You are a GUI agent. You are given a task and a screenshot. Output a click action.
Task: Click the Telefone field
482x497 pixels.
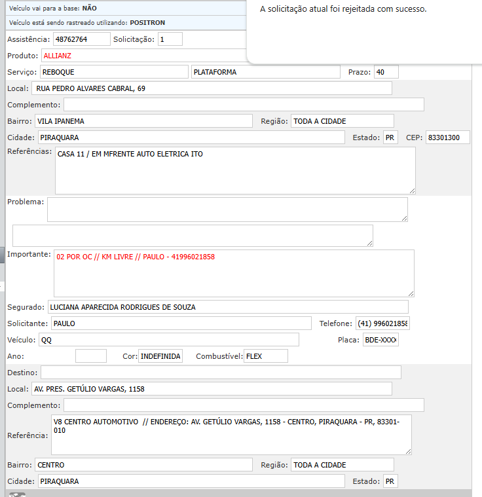pyautogui.click(x=382, y=323)
